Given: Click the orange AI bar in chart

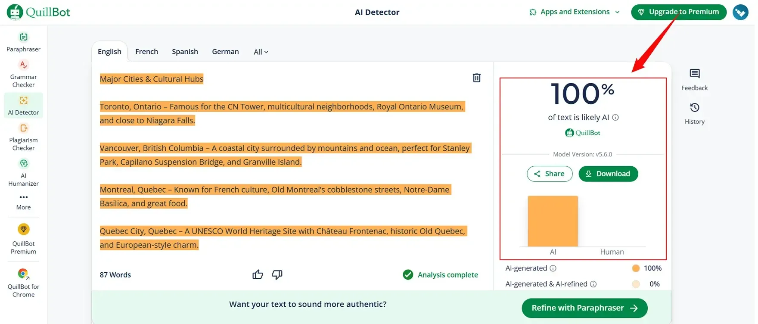Looking at the screenshot, I should pos(553,221).
